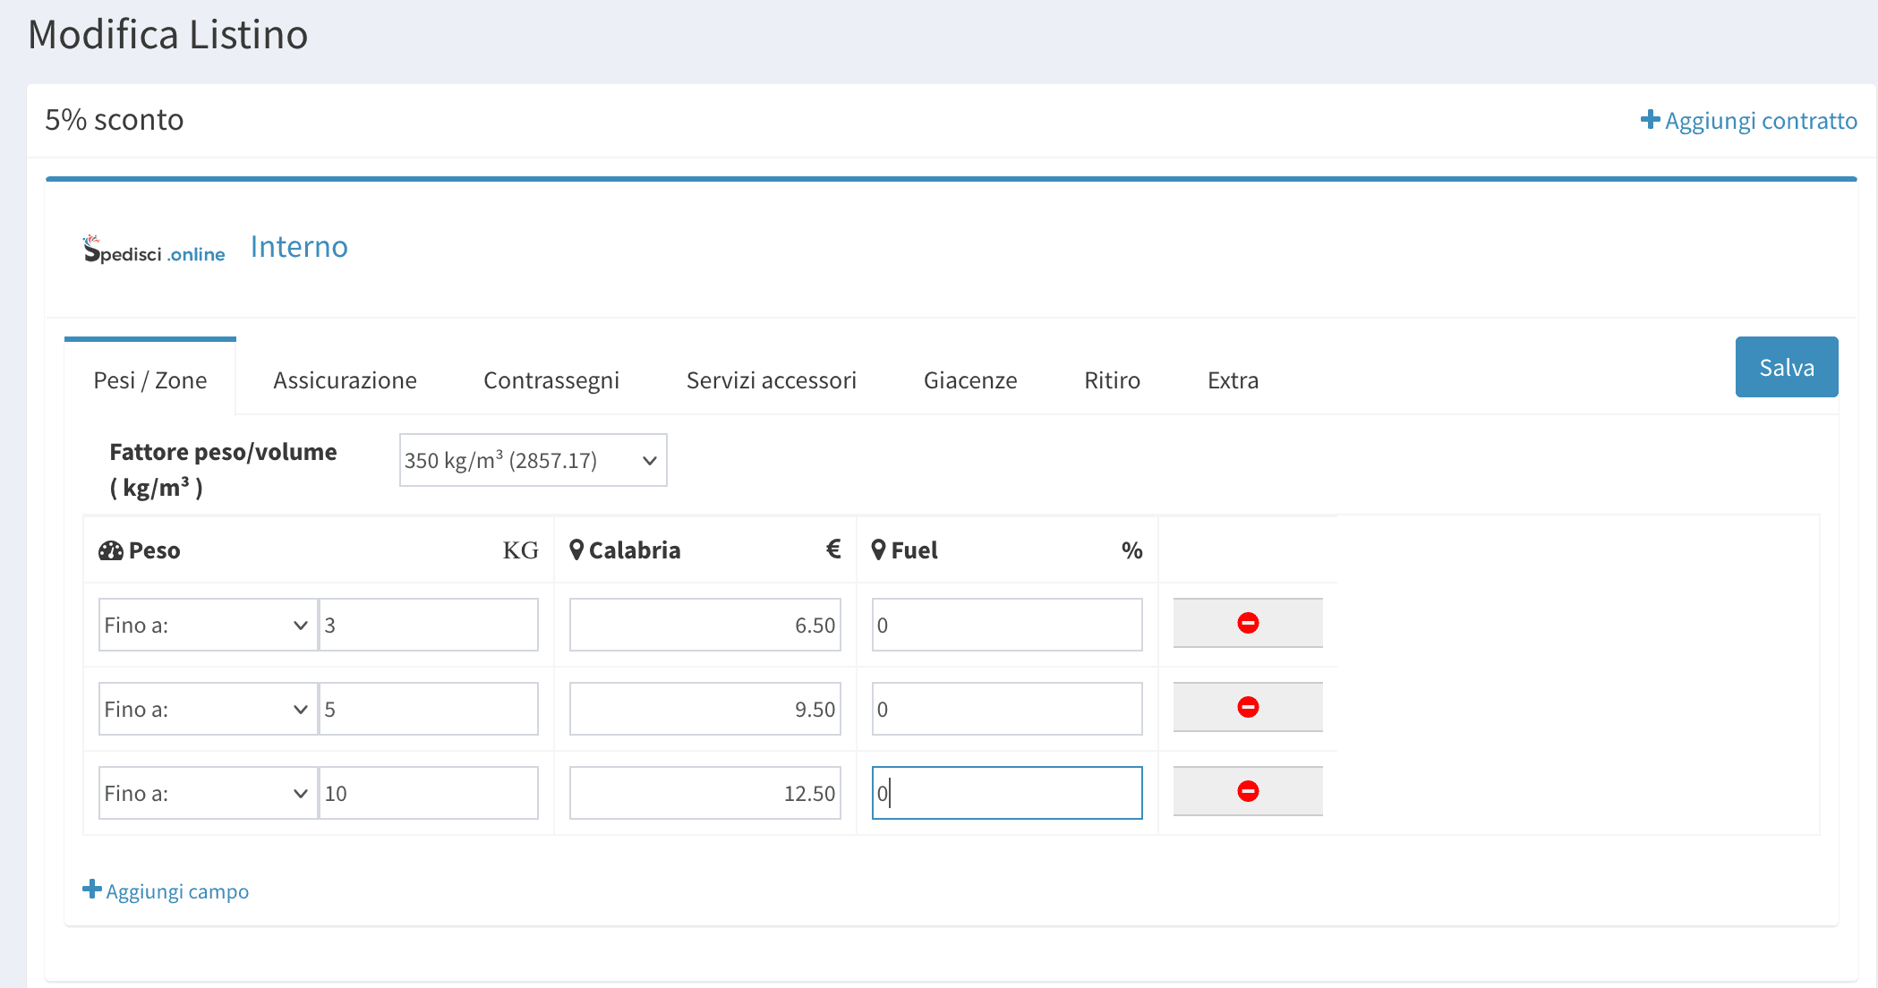
Task: Click the Fuel field in the 5 kg row
Action: click(x=1006, y=709)
